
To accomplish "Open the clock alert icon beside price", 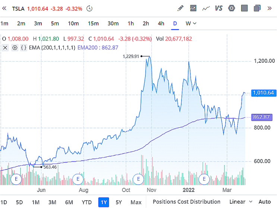I will click(89, 9).
